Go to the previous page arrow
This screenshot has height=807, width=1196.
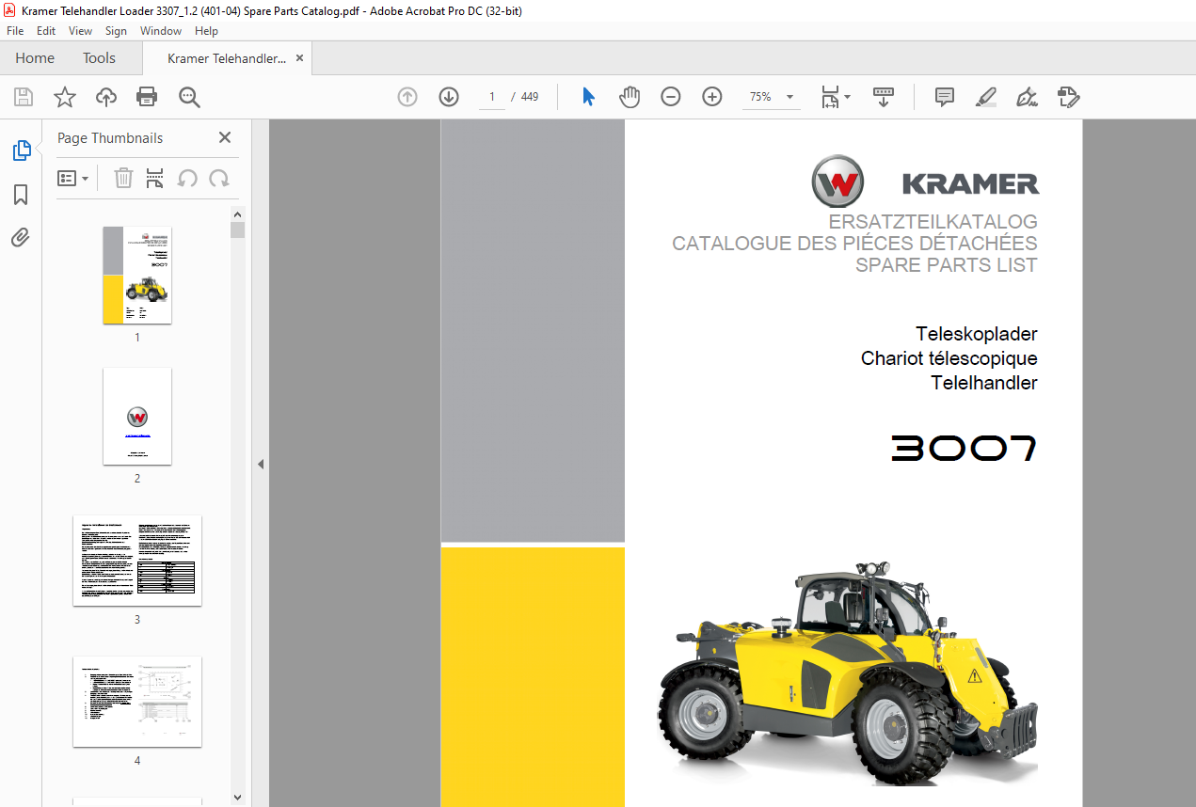[407, 97]
